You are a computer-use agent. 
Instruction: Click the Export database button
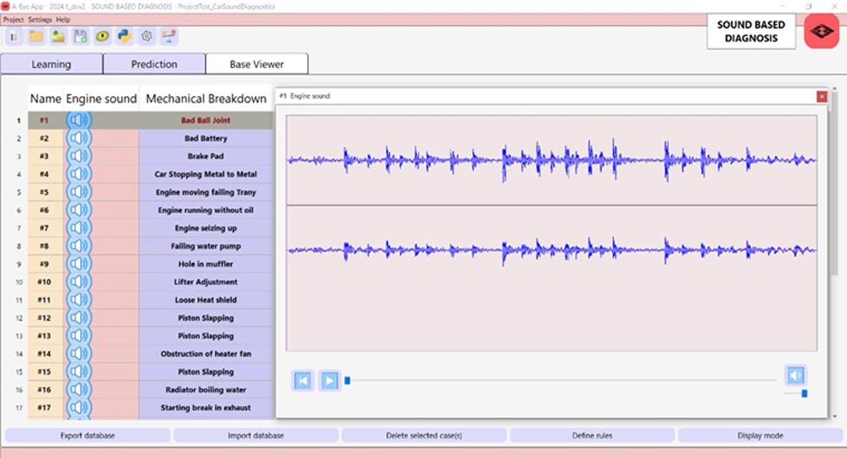87,436
